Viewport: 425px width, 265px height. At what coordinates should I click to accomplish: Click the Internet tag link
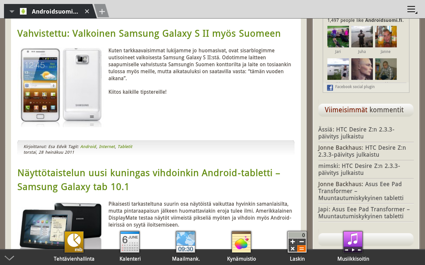(107, 146)
